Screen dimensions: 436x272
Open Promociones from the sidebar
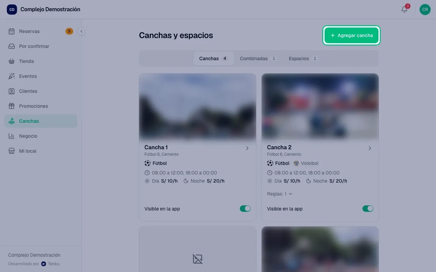point(41,106)
